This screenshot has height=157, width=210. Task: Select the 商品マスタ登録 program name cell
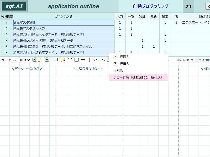(64, 23)
